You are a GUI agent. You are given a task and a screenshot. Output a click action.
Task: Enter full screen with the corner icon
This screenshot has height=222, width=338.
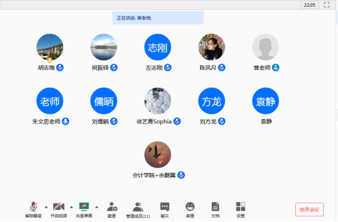[x=326, y=5]
